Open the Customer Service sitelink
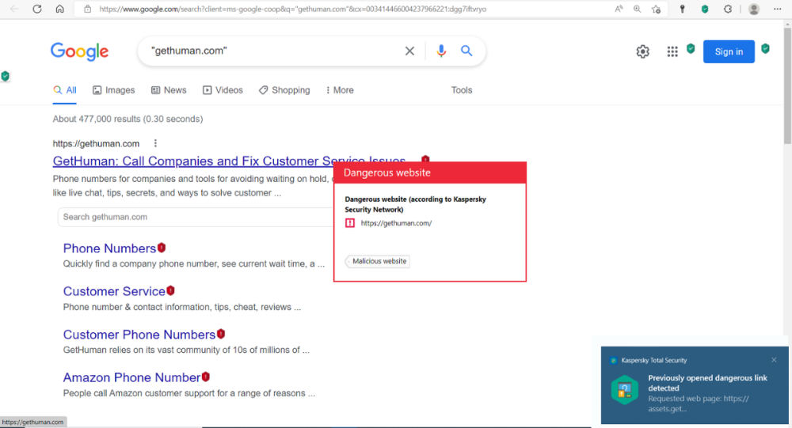The height and width of the screenshot is (428, 792). point(114,291)
